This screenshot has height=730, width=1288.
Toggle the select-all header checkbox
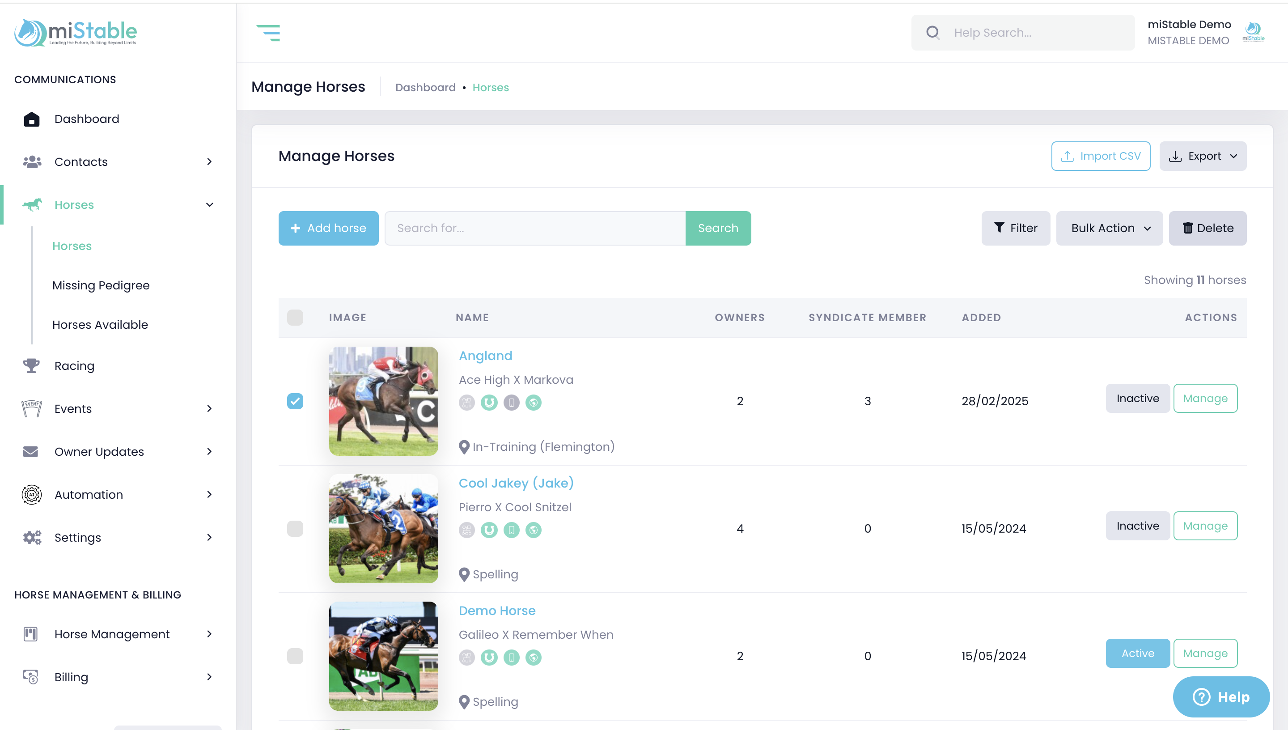coord(295,318)
